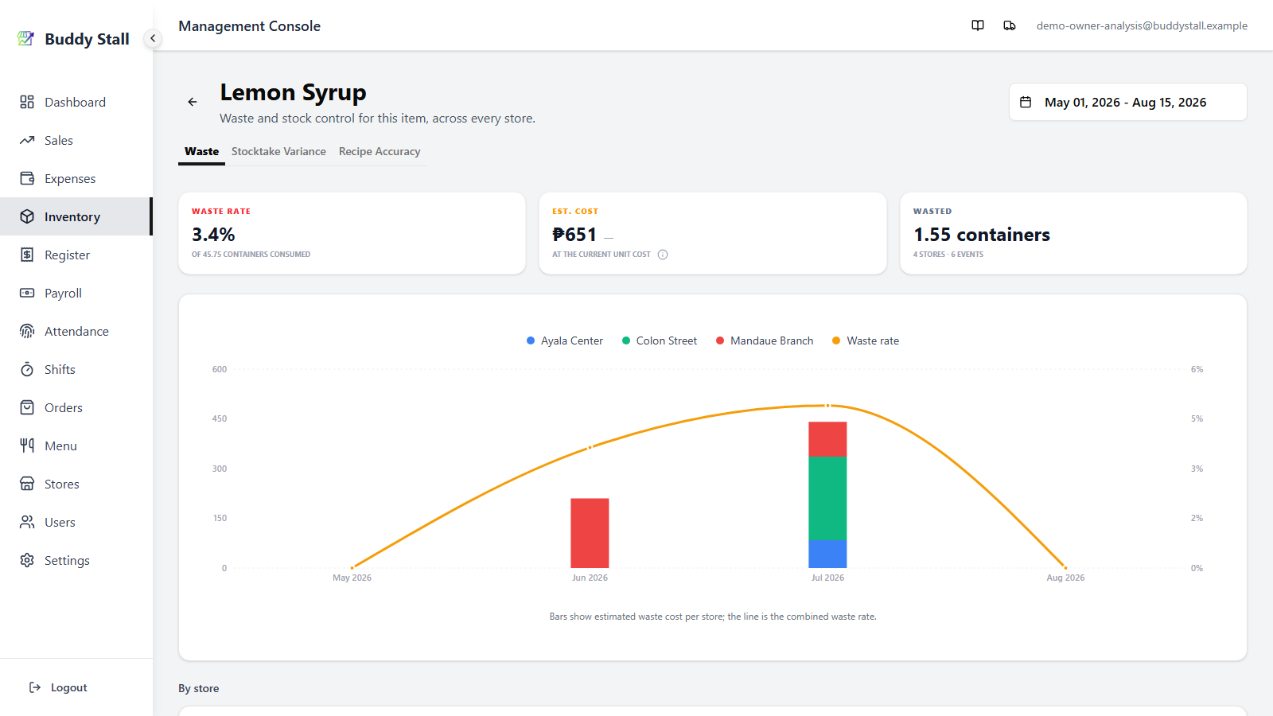
Task: Click the demo owner account email
Action: coord(1142,25)
